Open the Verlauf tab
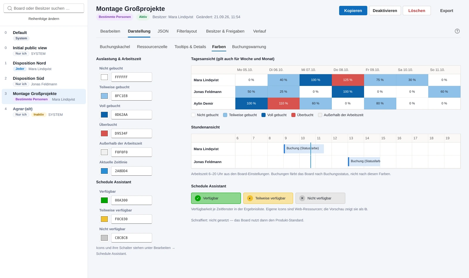The image size is (469, 278). (259, 31)
